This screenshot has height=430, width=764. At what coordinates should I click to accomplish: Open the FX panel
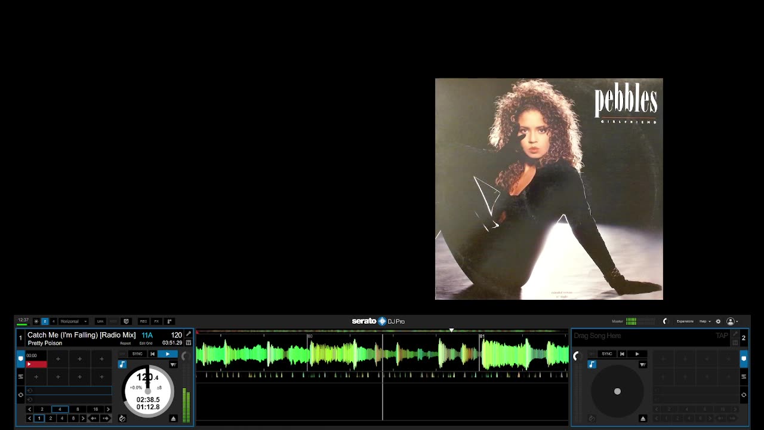(x=156, y=321)
